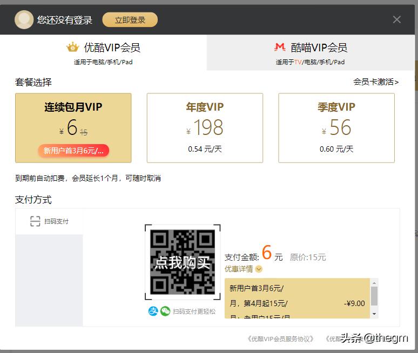Click the 0.54 元/天 daily price
418x353 pixels.
point(205,149)
